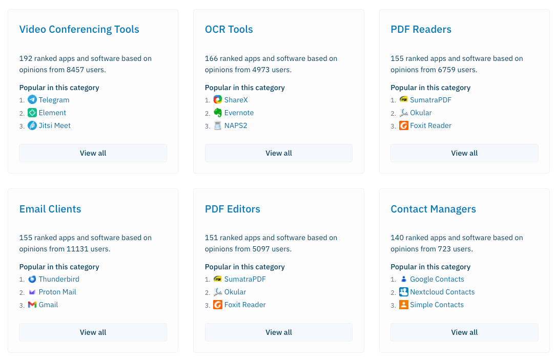
Task: View all Contact Managers
Action: point(464,332)
